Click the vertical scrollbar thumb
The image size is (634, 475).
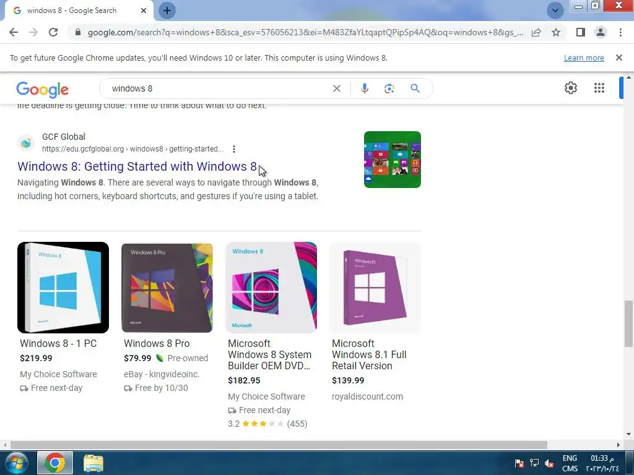click(x=628, y=323)
